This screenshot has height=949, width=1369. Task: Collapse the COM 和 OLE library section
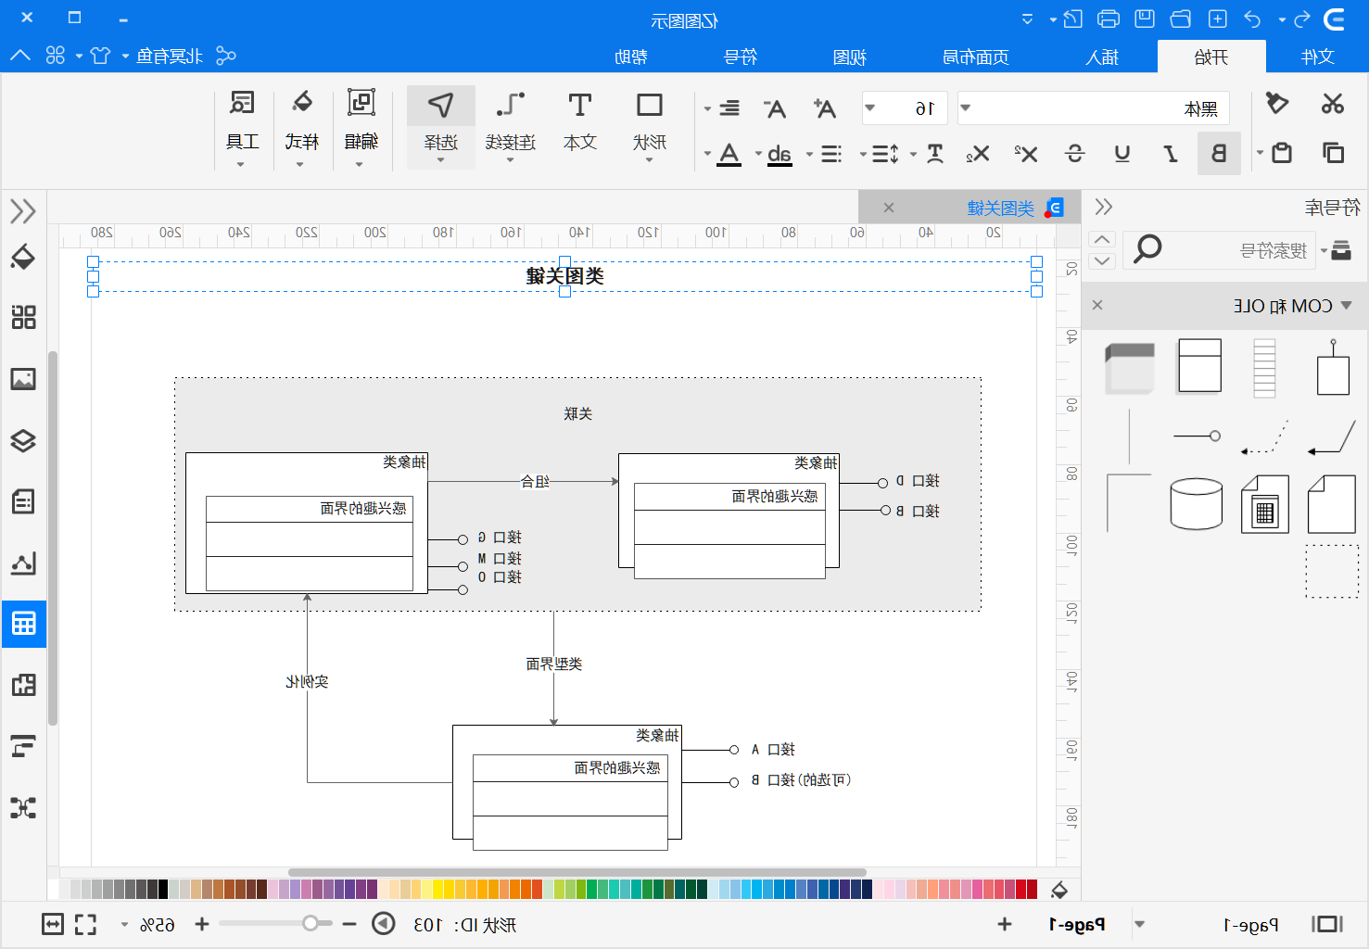click(x=1346, y=306)
